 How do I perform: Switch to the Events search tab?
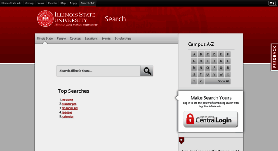click(106, 38)
